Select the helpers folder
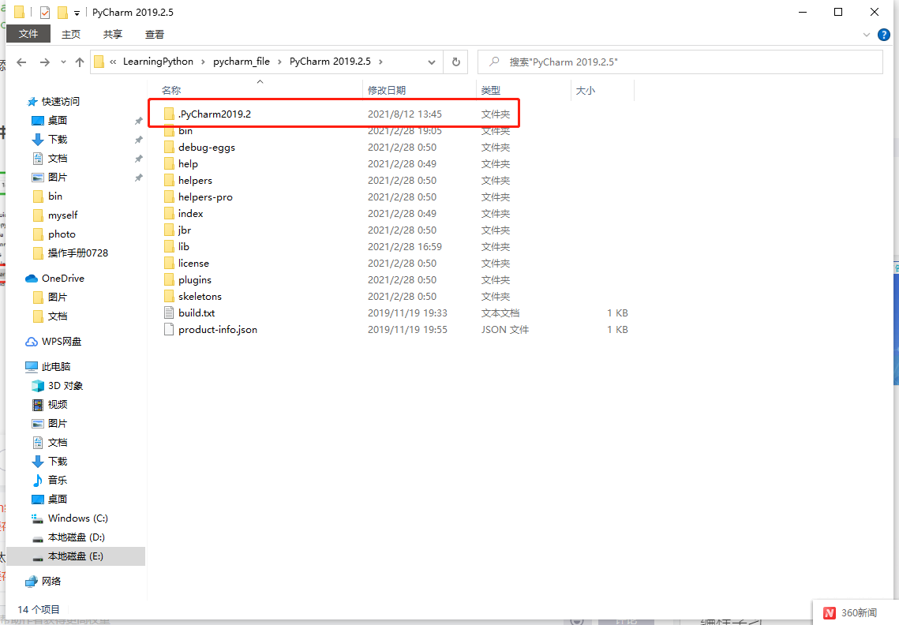This screenshot has height=625, width=899. (195, 181)
